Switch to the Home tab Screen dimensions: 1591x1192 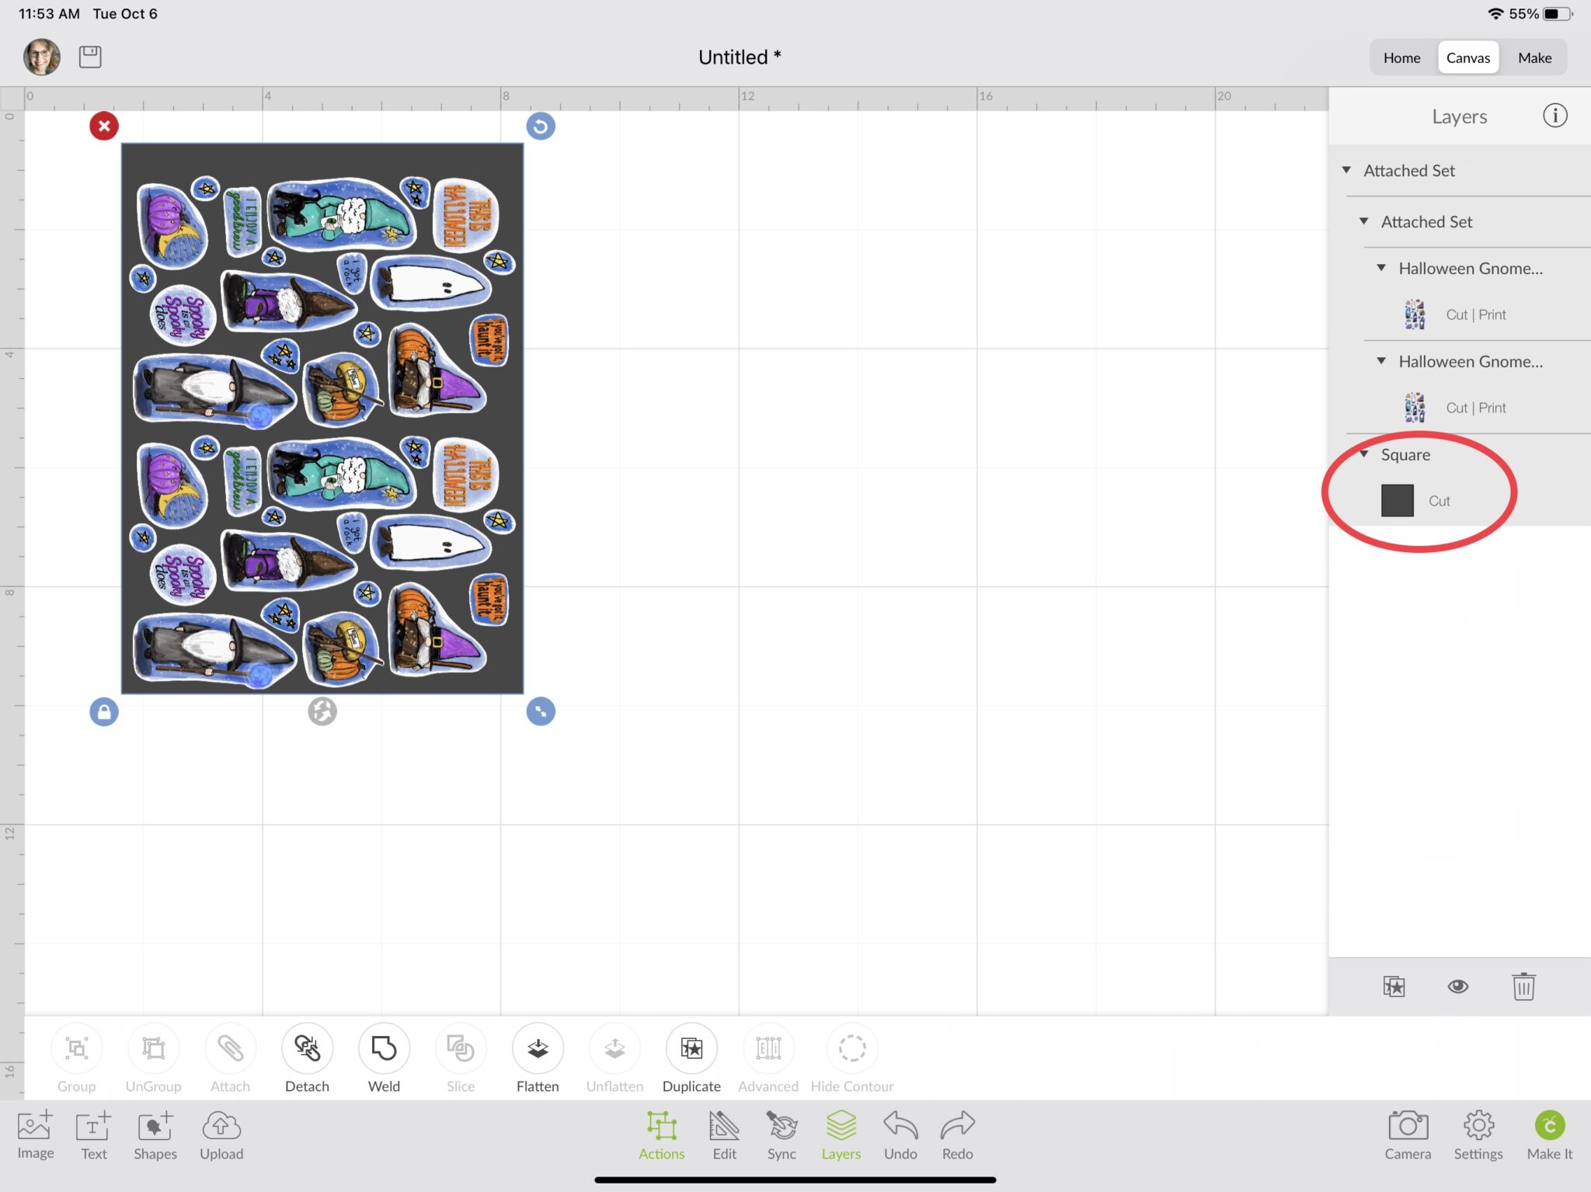(1401, 57)
